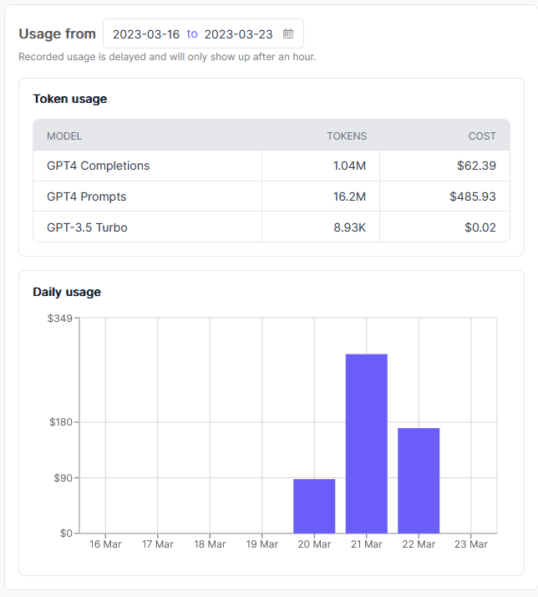Click the tallest bar for 21 Mar
The height and width of the screenshot is (597, 538).
(366, 443)
